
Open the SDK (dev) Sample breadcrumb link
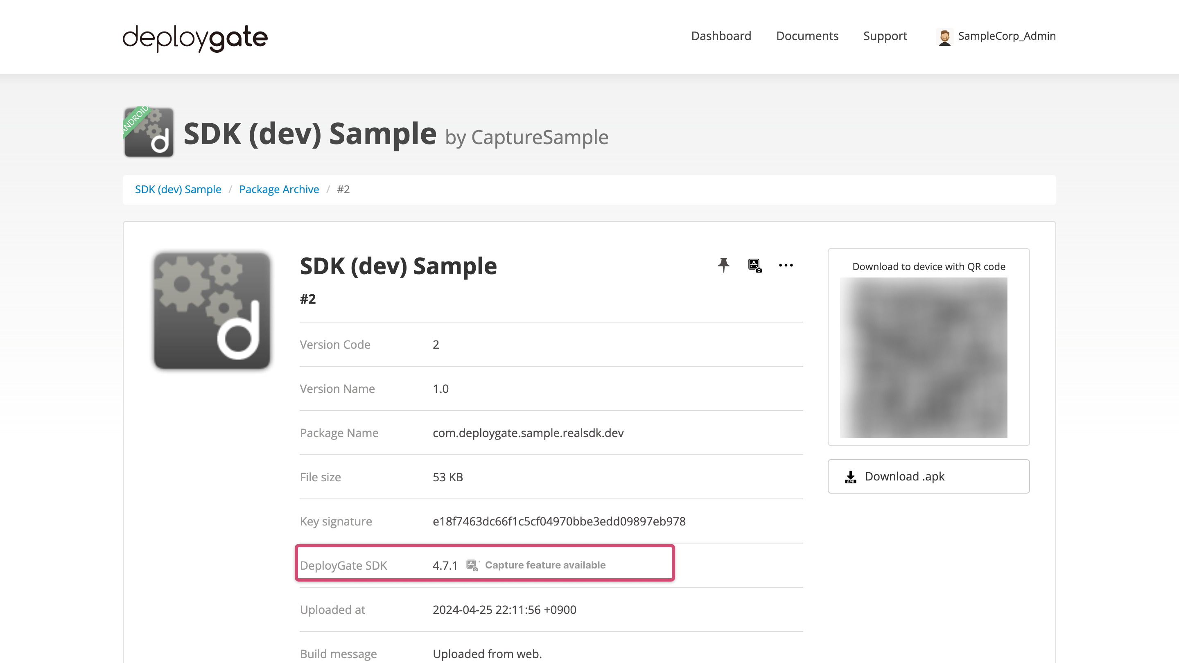tap(178, 189)
